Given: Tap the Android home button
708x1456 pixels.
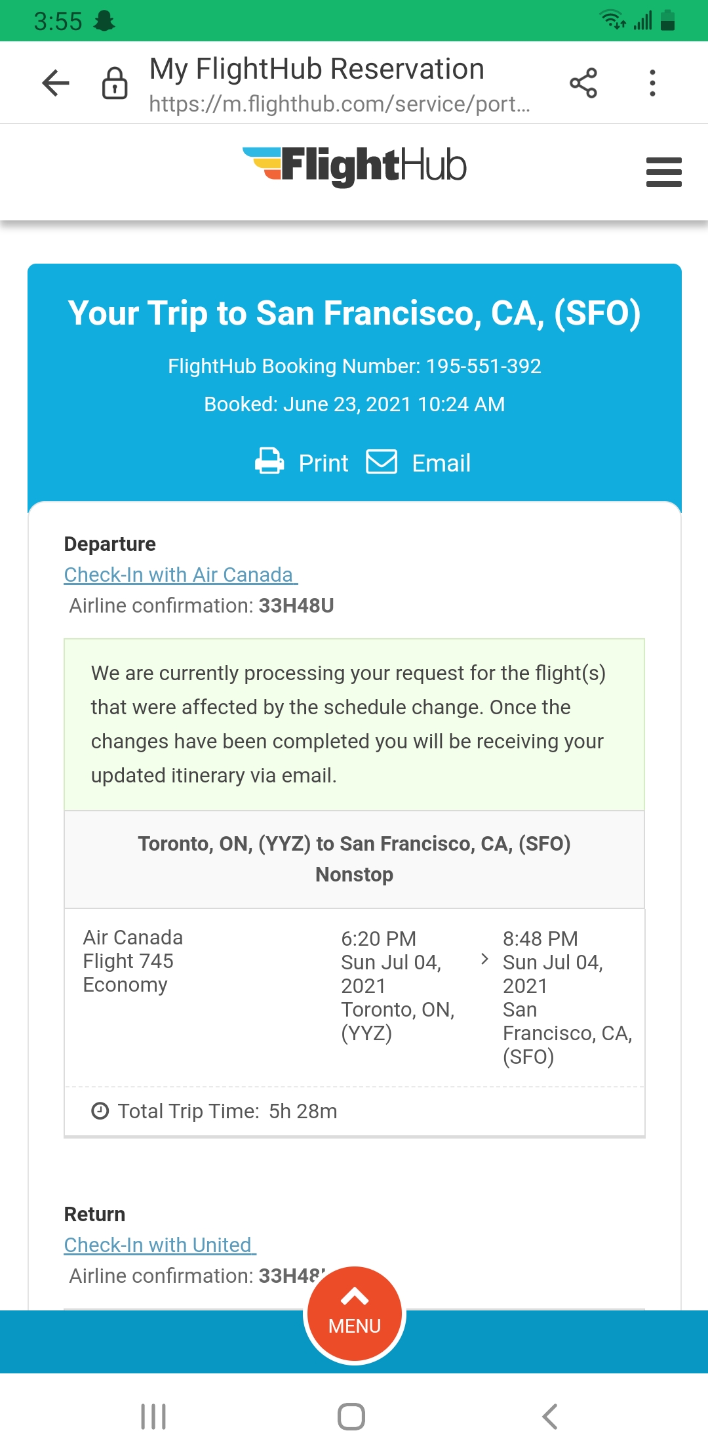Looking at the screenshot, I should 353,1417.
